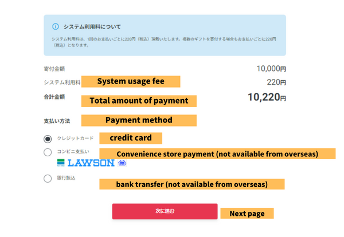Click the 10,000円 donation amount
The image size is (344, 237).
[271, 69]
